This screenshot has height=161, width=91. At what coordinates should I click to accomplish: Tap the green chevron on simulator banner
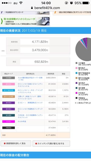coord(2,21)
